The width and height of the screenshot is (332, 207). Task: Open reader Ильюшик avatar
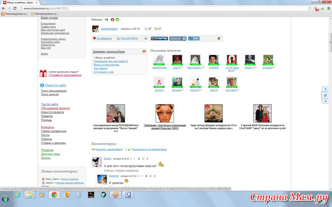click(x=268, y=60)
